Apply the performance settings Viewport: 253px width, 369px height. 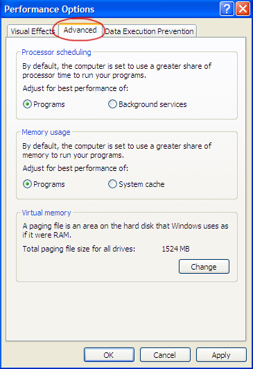221,355
